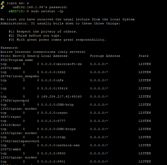Image resolution: width=167 pixels, height=165 pixels.
Task: Click the 20875/smbd entry under microsoft-ds
Action: click(11, 68)
